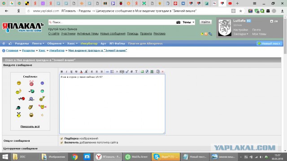287x161 pixels.
Task: Go to Главная in the breadcrumbs
Action: click(x=12, y=51)
